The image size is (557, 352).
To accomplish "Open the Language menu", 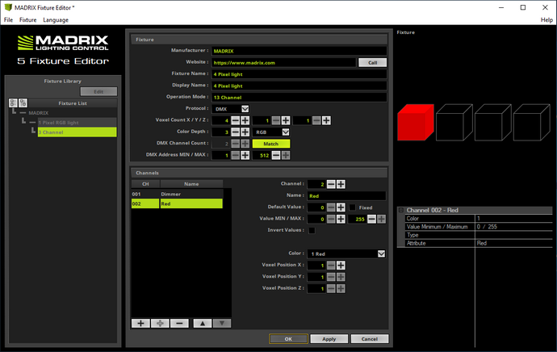I will coord(56,20).
